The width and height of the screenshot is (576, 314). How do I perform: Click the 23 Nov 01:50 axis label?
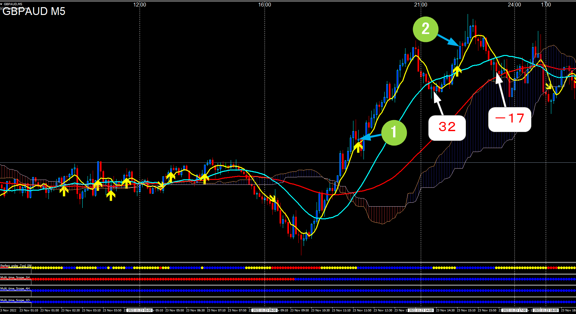[49, 310]
